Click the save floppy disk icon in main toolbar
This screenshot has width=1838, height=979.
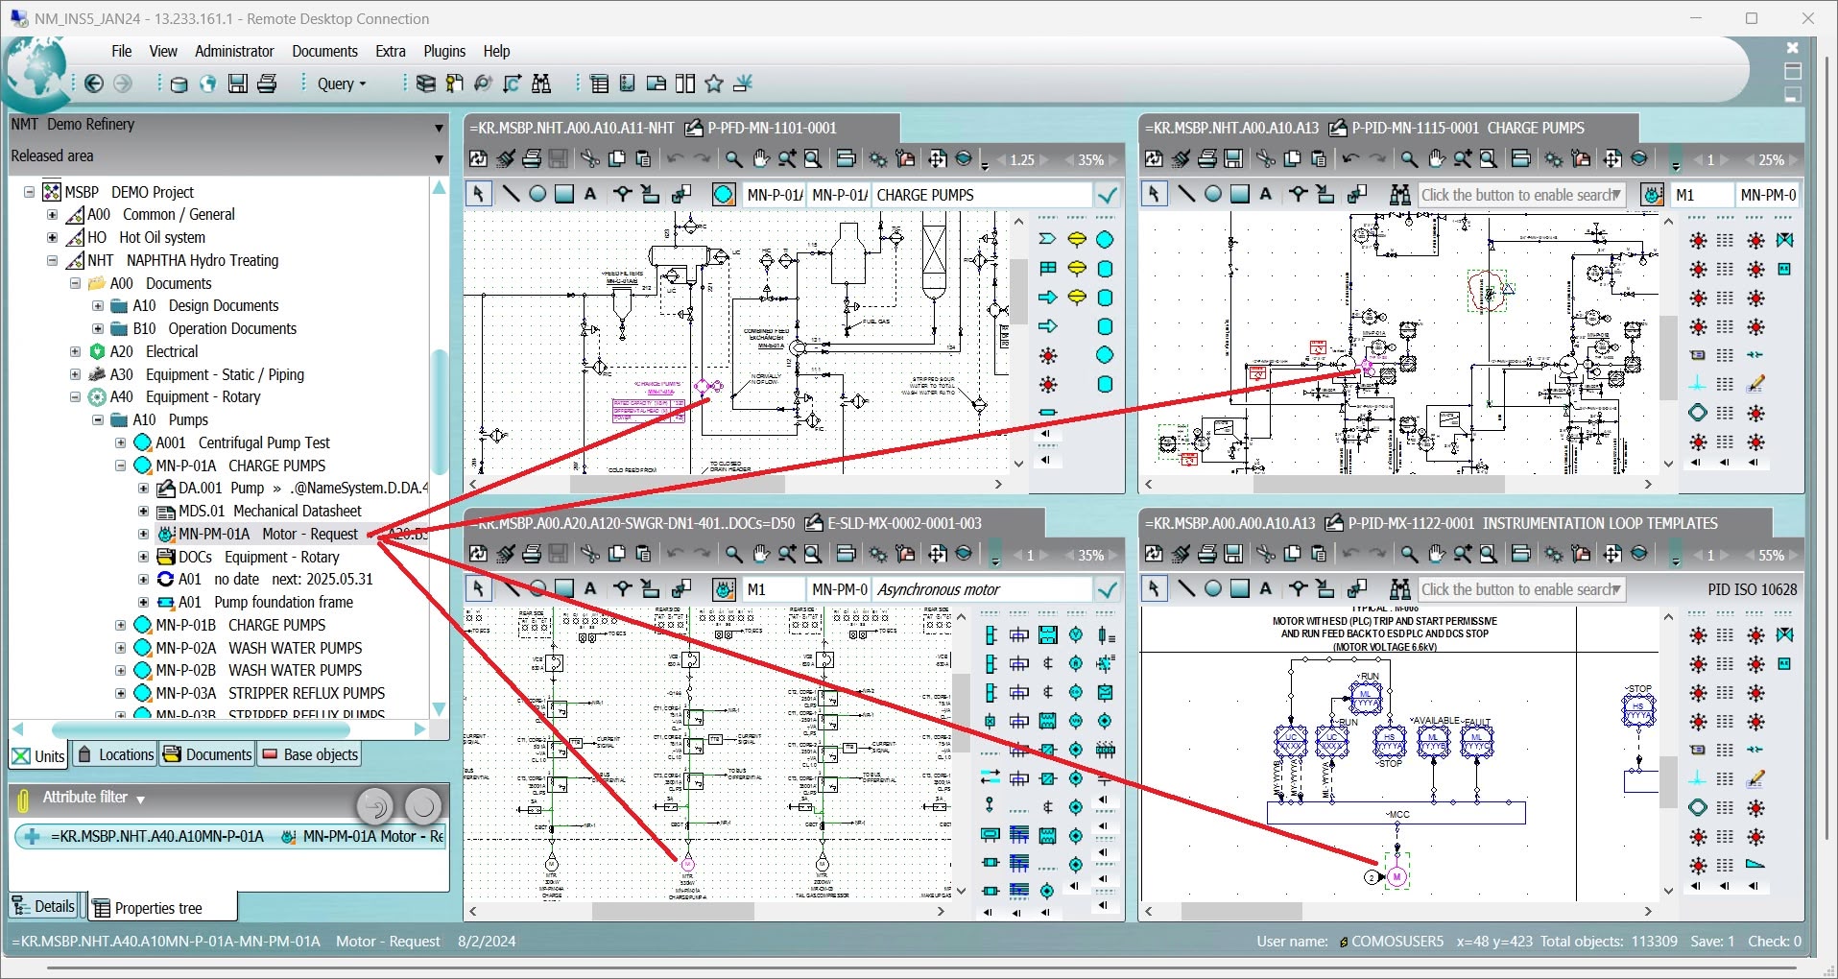237,84
